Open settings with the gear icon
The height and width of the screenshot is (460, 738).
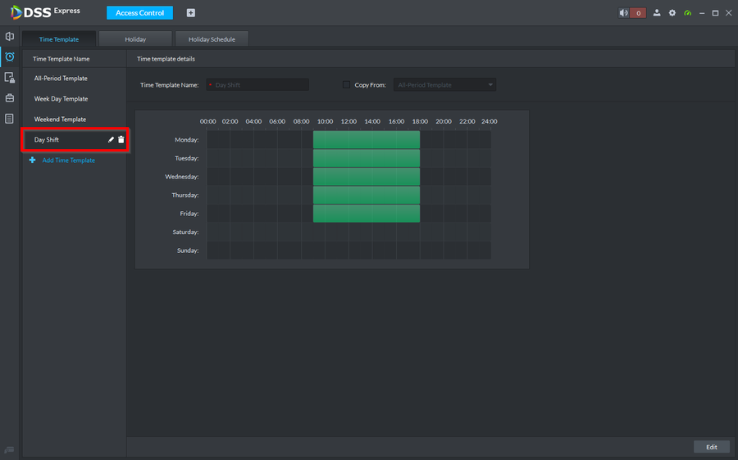pos(672,13)
